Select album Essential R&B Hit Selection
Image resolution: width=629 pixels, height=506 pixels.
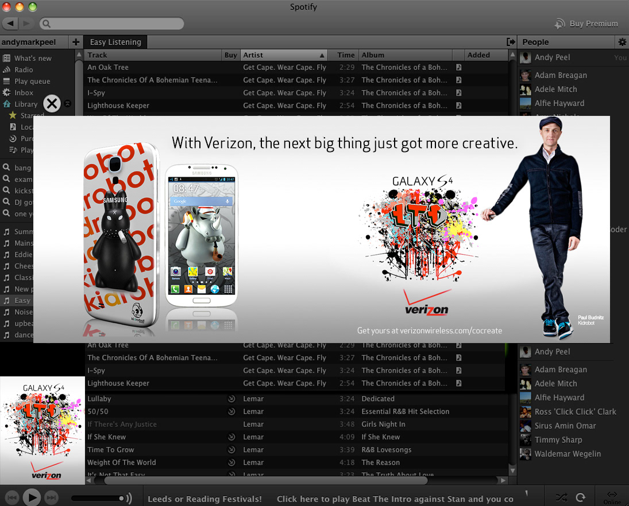405,411
